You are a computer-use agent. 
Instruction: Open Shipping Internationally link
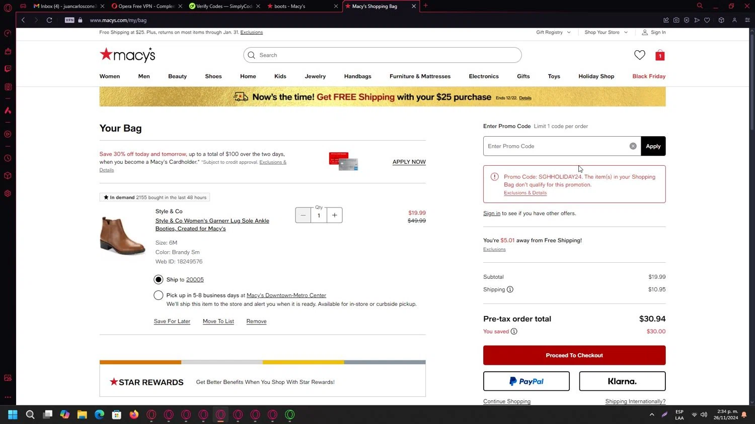pyautogui.click(x=635, y=401)
